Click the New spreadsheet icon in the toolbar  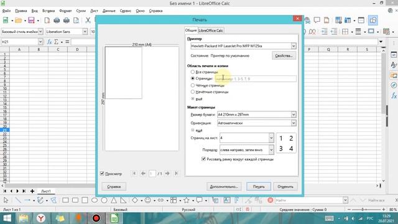click(6, 21)
